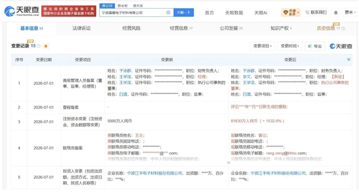359x195 pixels.
Task: Open 李文 link marked 新进
Action: pos(247,77)
